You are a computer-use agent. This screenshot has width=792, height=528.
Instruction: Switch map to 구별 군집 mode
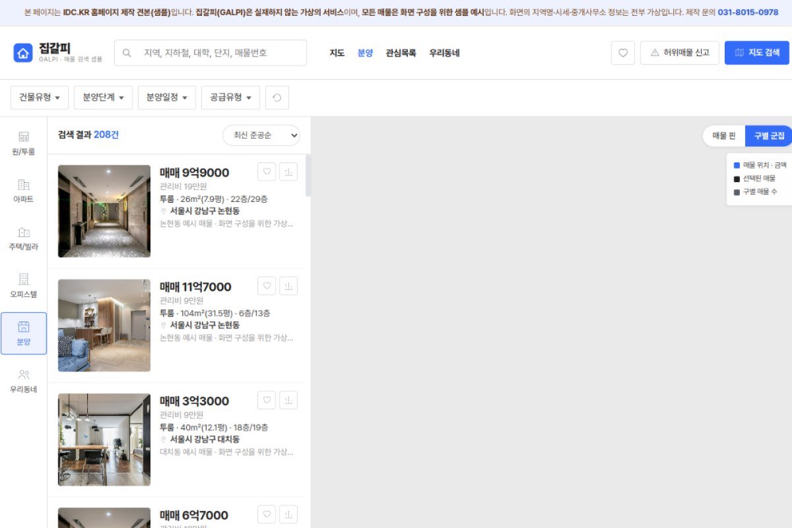point(769,136)
